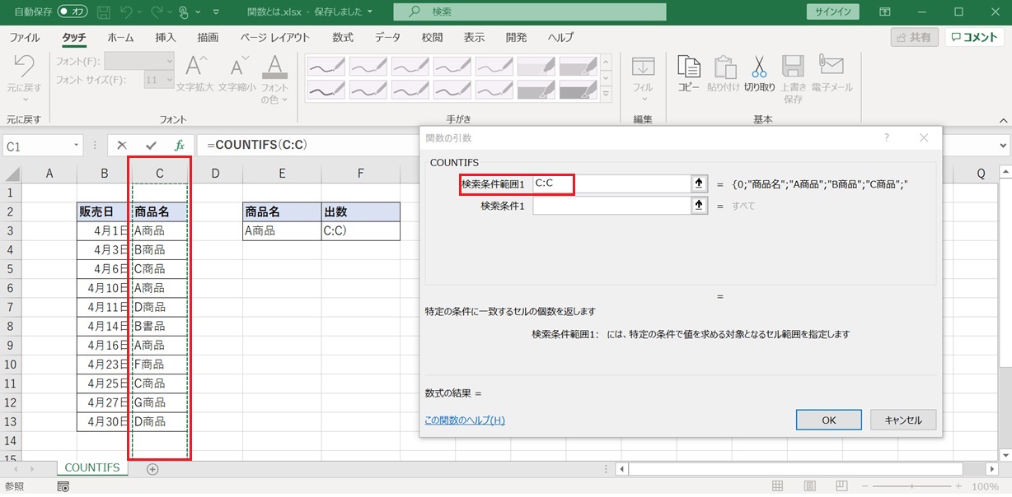
Task: Confirm formula with the checkmark icon
Action: click(150, 146)
